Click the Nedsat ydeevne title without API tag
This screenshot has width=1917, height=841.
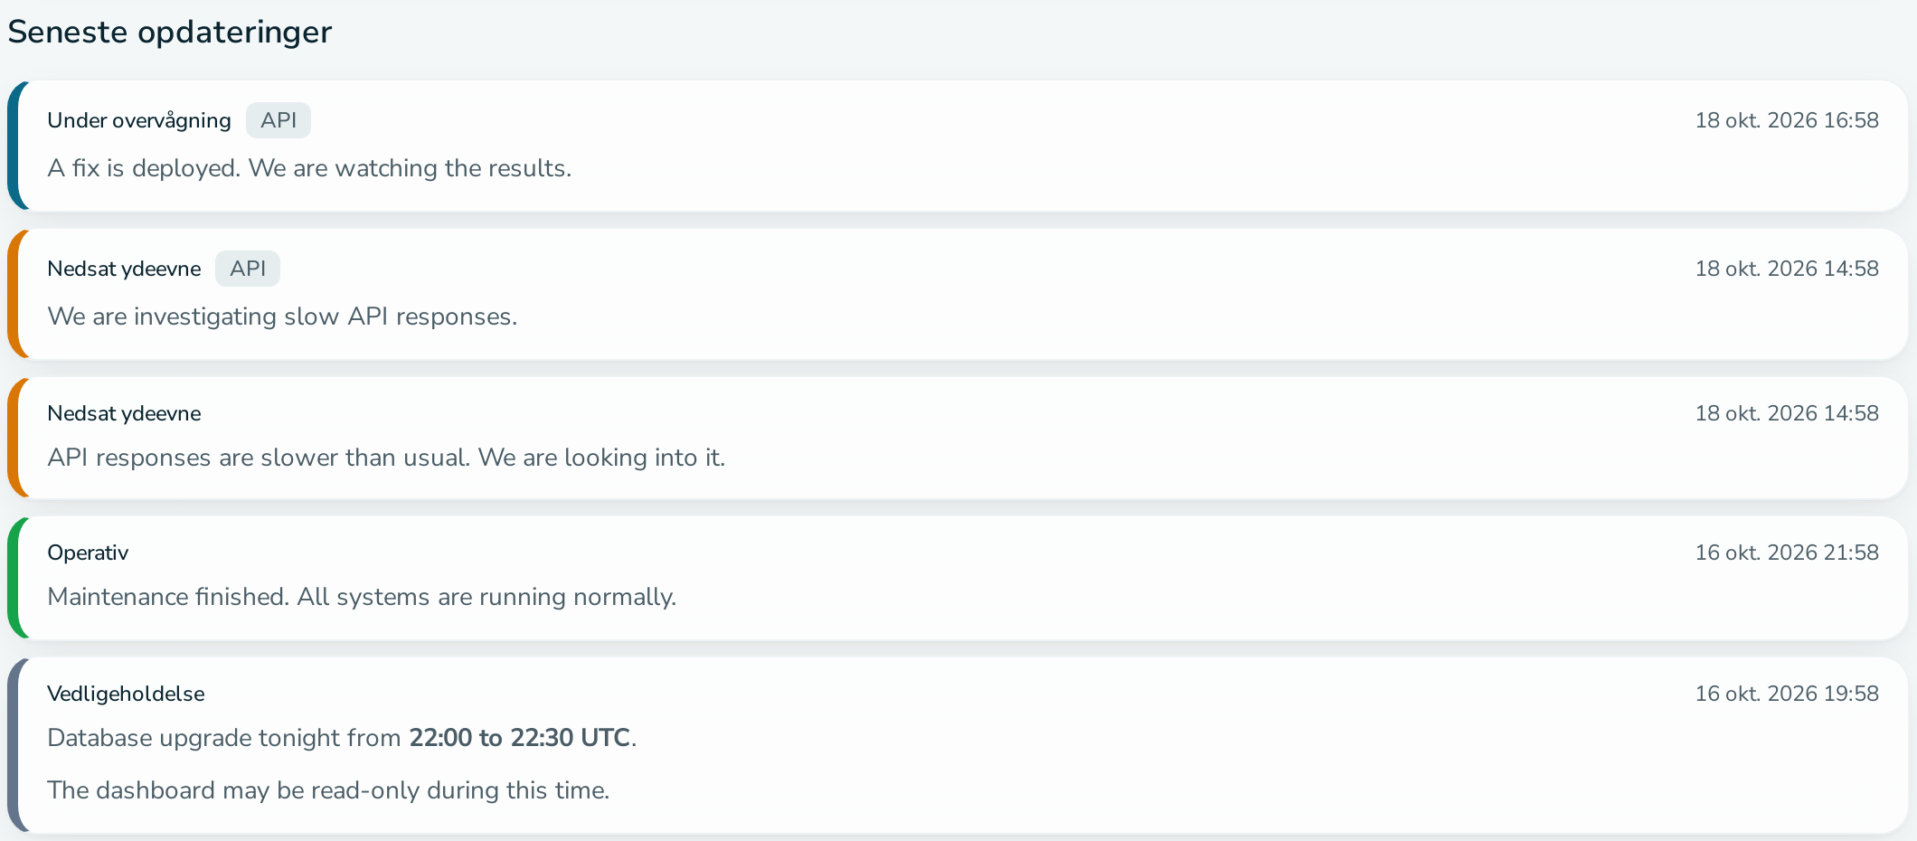124,413
